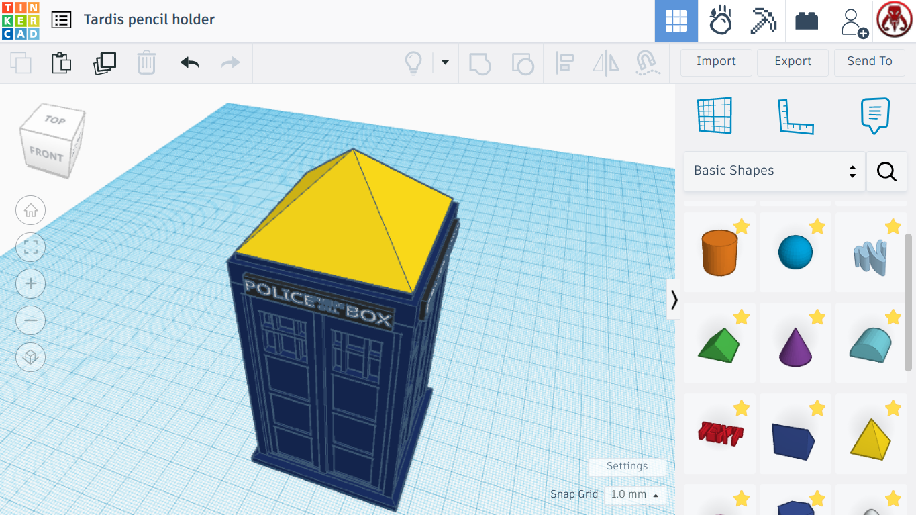Click the Paste clipboard icon

(x=62, y=63)
